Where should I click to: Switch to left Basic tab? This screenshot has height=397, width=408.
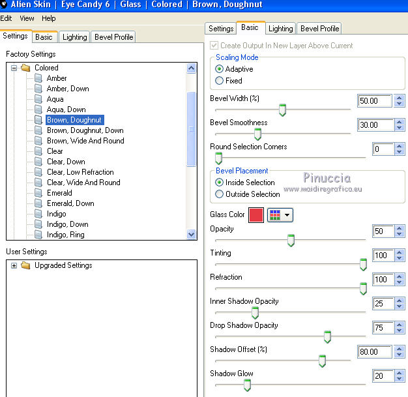click(x=44, y=37)
